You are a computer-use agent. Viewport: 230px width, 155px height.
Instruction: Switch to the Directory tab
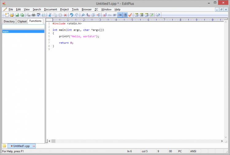[9, 21]
